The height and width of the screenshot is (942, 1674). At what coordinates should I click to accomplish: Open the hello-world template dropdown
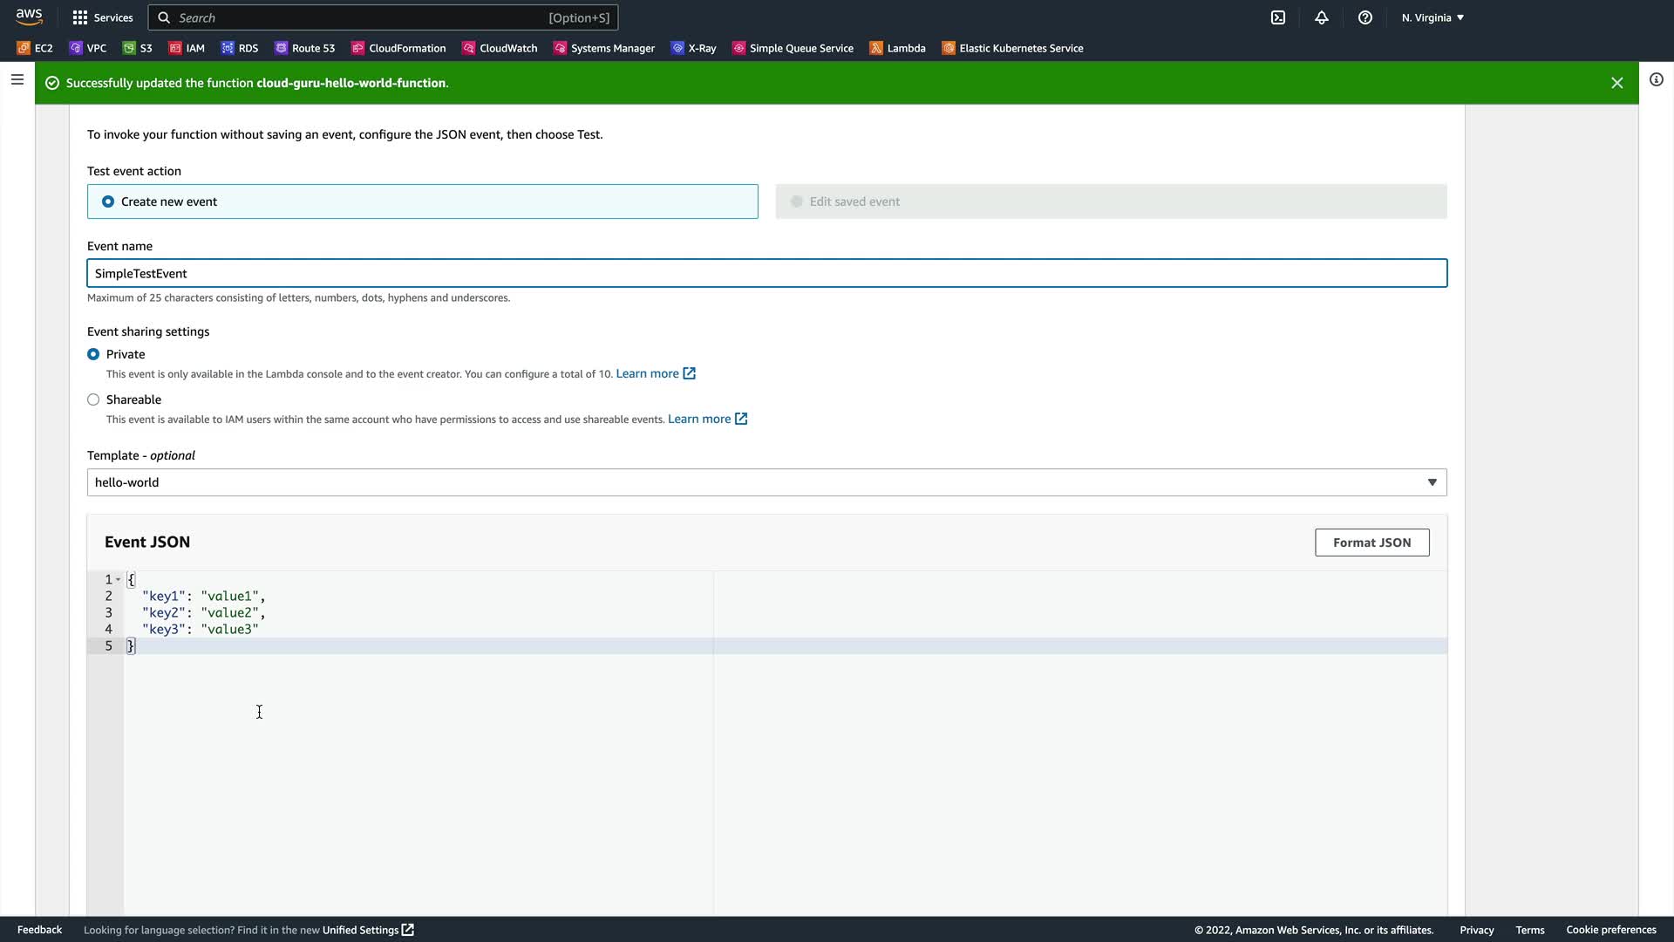(x=766, y=482)
